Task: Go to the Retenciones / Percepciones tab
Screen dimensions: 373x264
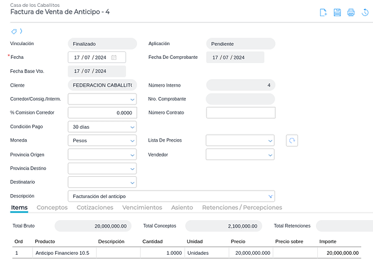Action: click(x=242, y=208)
